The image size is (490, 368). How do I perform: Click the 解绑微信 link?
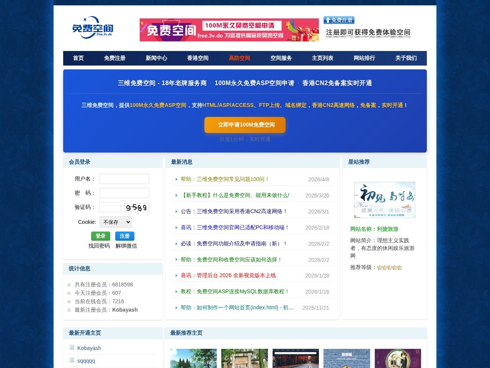click(126, 246)
